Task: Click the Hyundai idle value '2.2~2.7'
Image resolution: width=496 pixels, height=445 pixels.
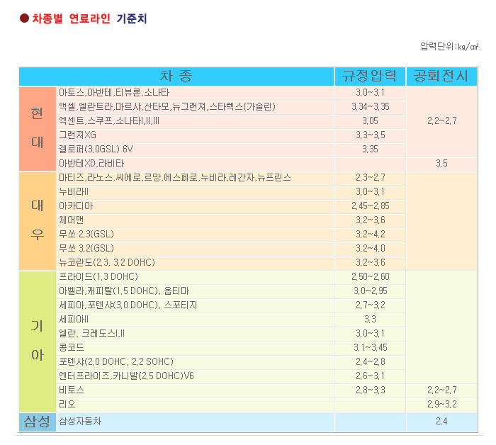Action: [441, 121]
